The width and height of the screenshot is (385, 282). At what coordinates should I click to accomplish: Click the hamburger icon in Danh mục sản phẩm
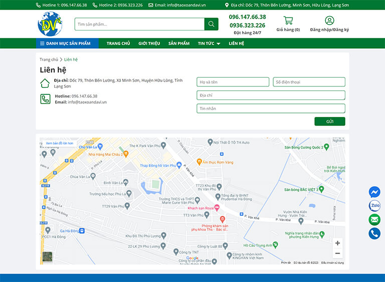pyautogui.click(x=42, y=44)
